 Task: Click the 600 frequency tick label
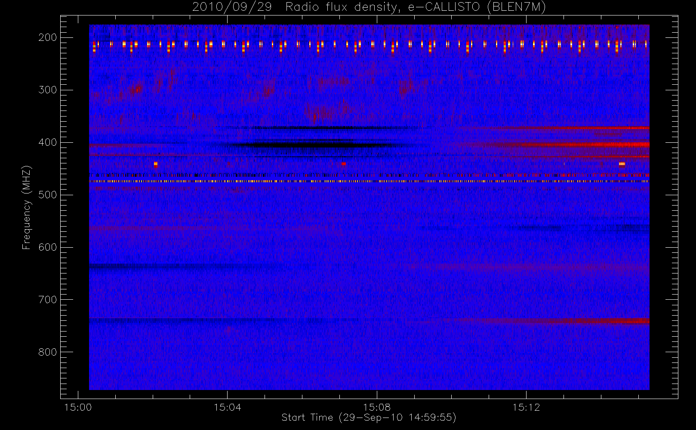[48, 247]
